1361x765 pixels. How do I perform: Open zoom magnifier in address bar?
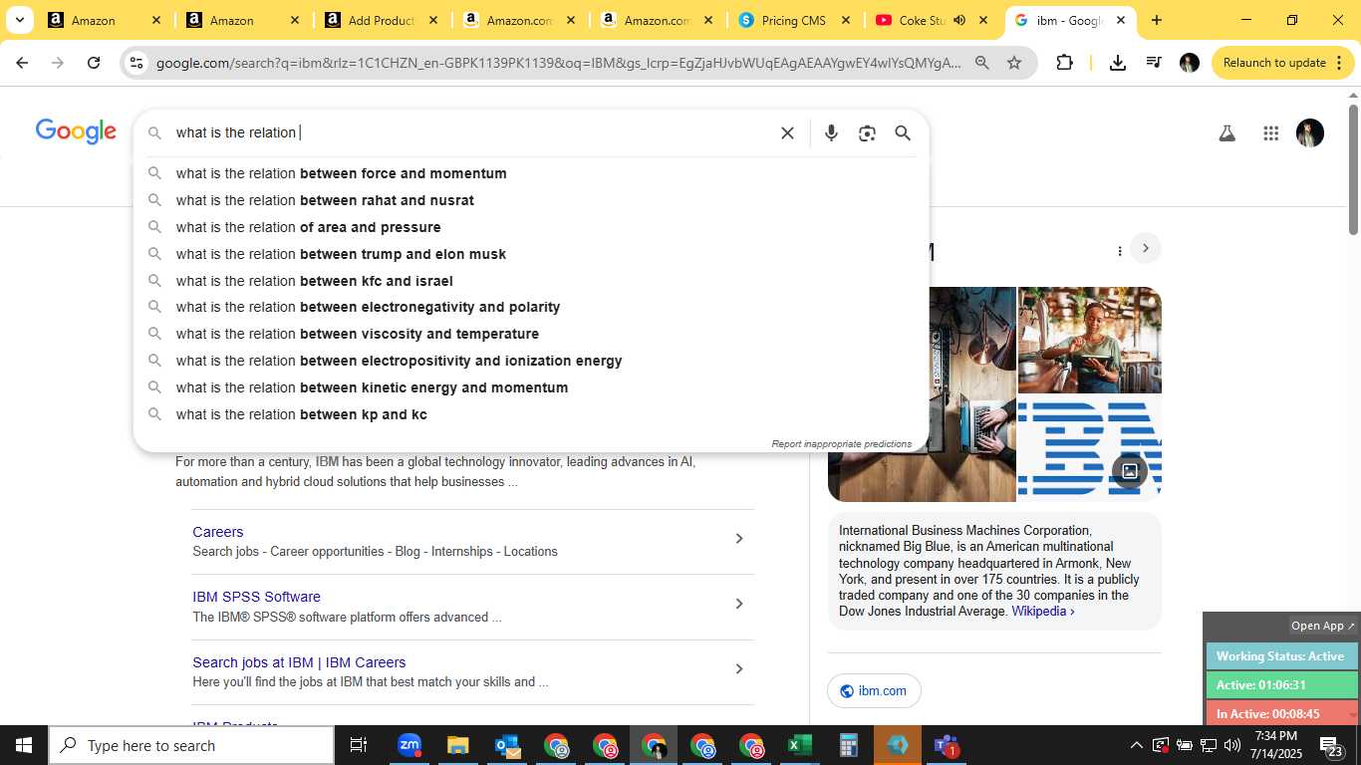(981, 63)
